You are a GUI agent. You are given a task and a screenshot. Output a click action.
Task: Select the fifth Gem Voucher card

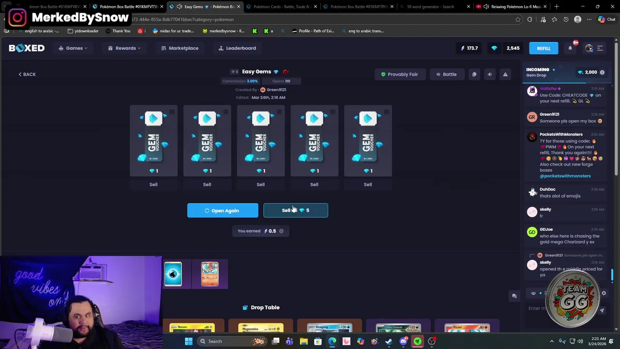(x=368, y=141)
